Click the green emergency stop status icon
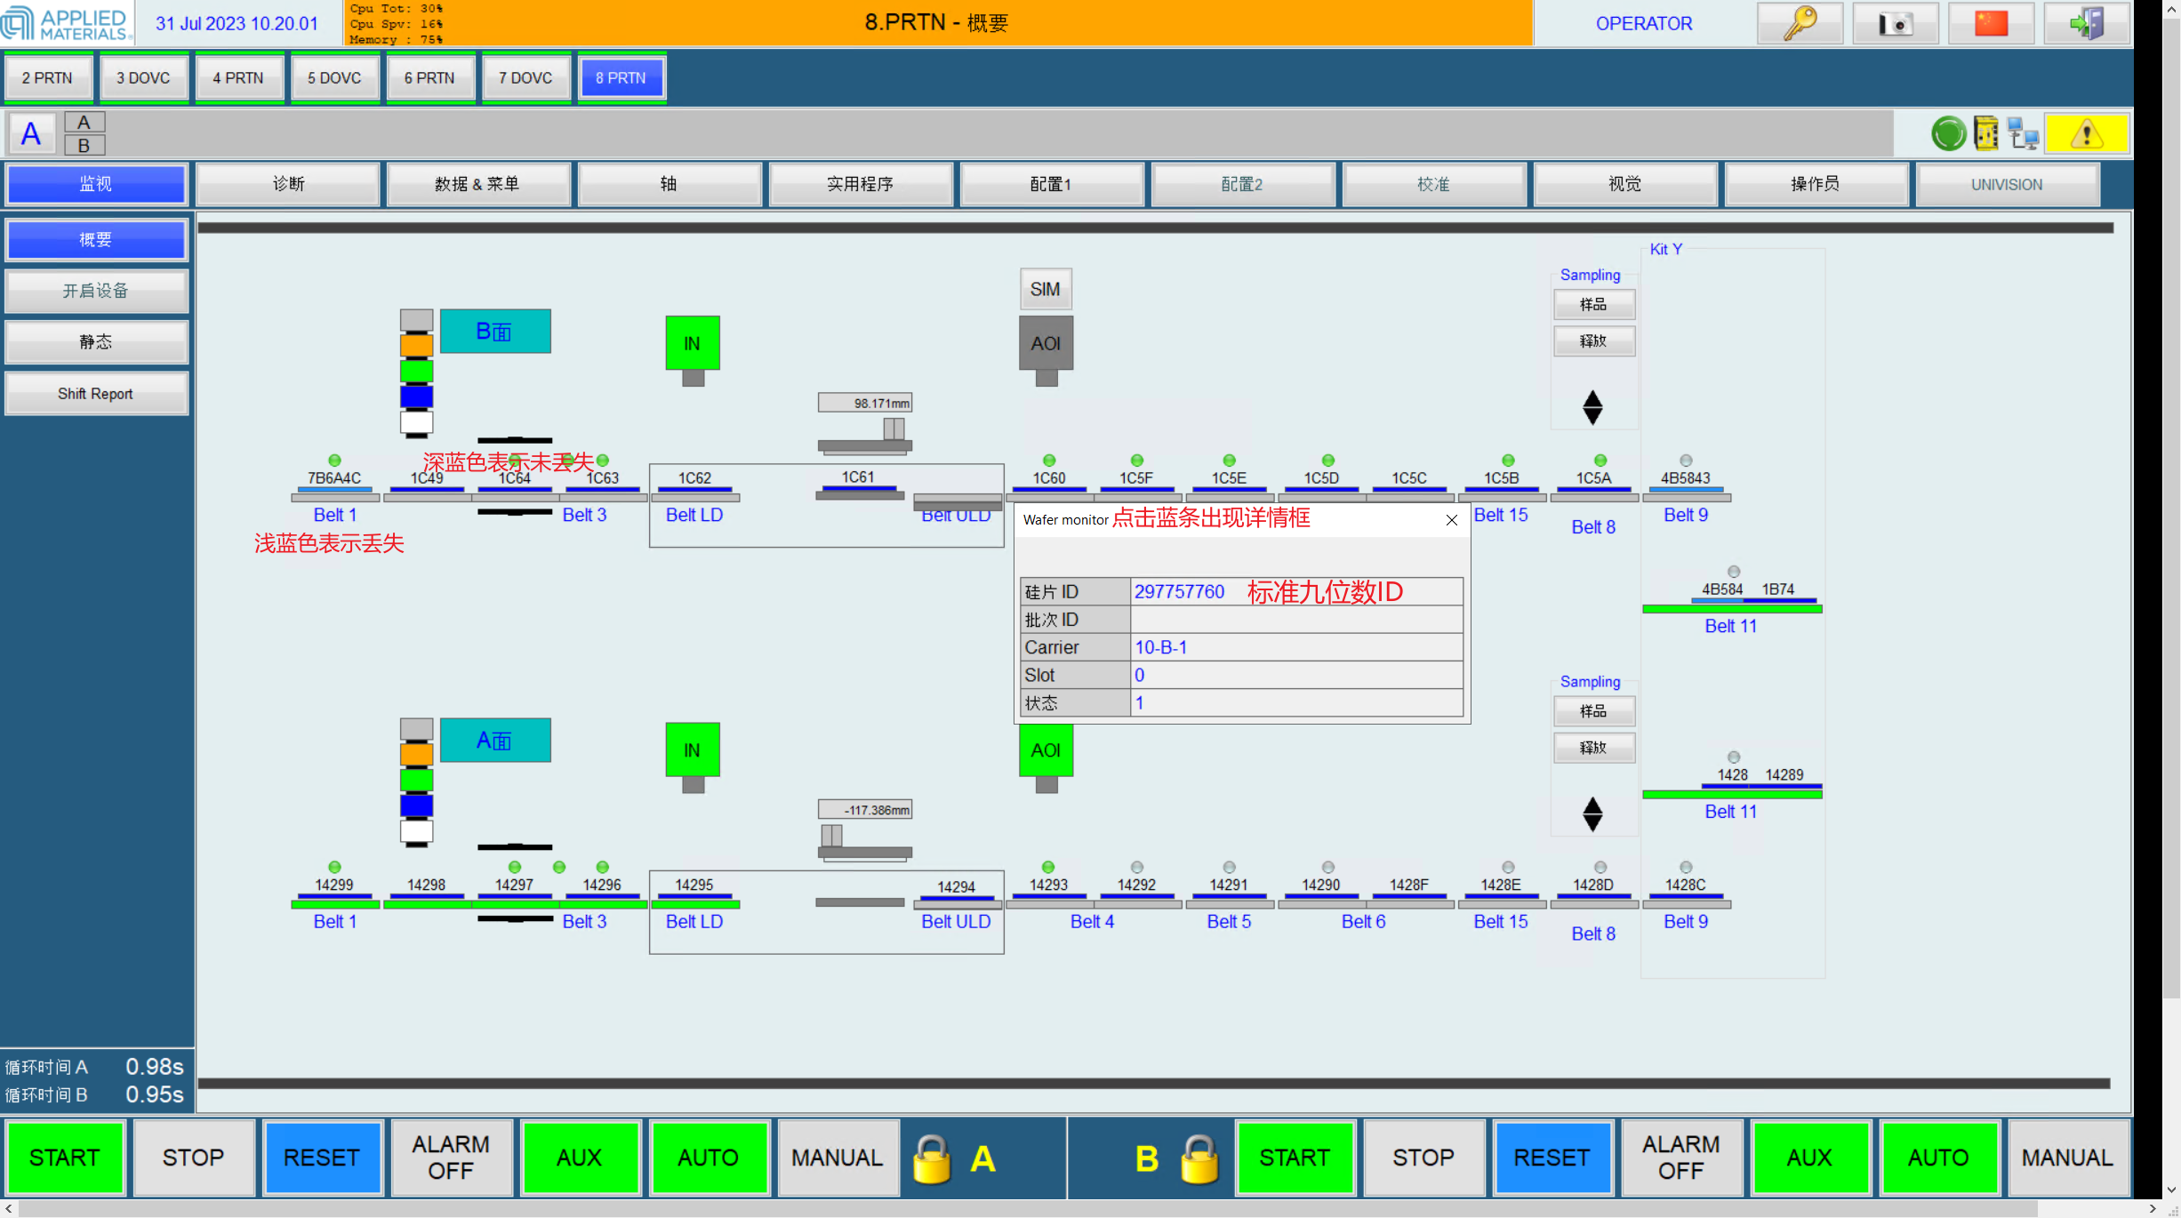 coord(1948,135)
